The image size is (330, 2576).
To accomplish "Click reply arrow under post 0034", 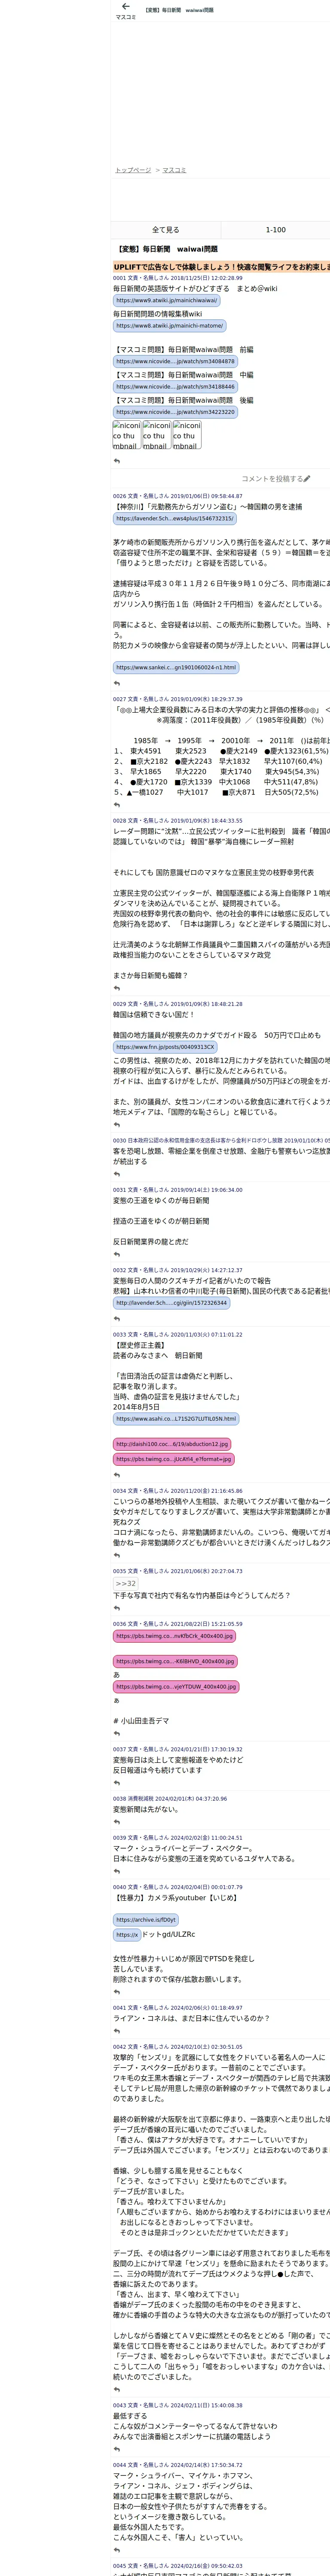I will [x=117, y=1556].
